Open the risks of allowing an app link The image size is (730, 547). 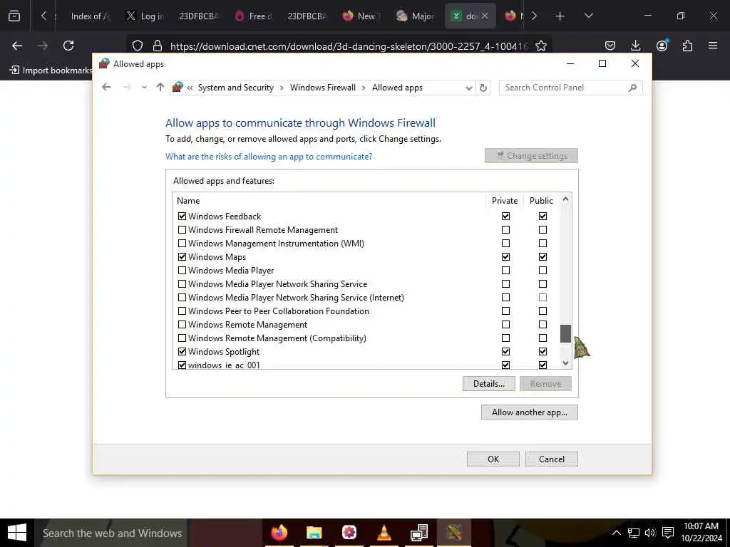[x=269, y=157]
